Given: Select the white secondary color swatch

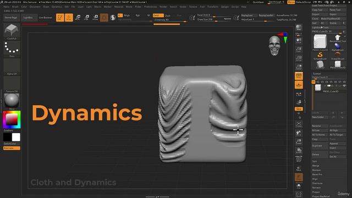Looking at the screenshot, I should (16, 137).
